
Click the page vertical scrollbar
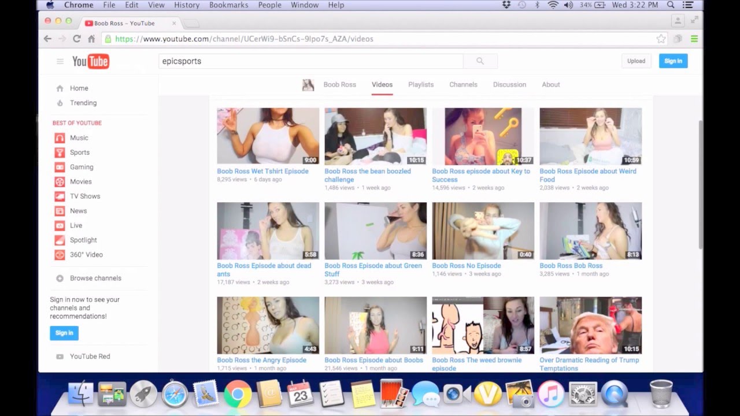(701, 185)
